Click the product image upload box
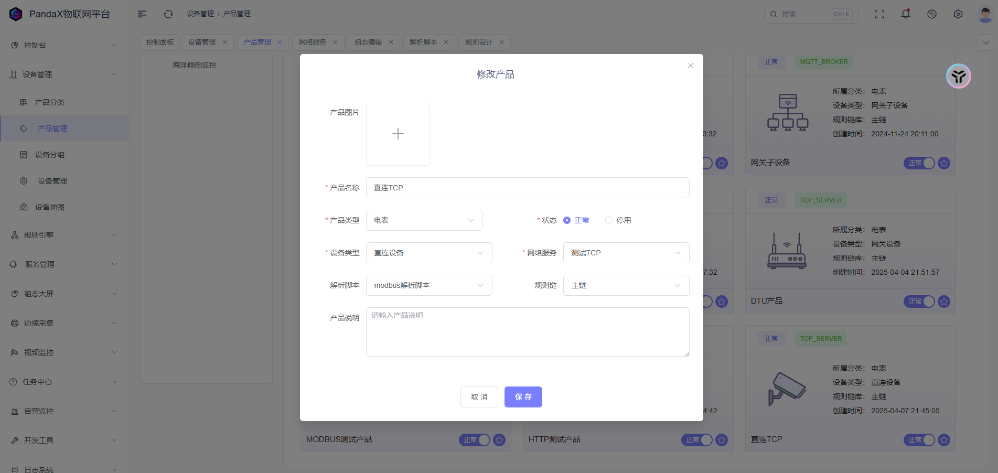 398,134
